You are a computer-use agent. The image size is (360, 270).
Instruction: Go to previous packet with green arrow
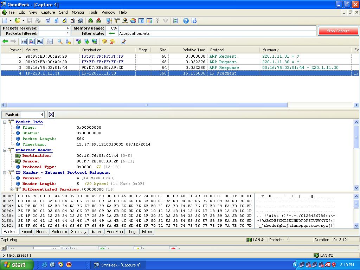(x=5, y=41)
